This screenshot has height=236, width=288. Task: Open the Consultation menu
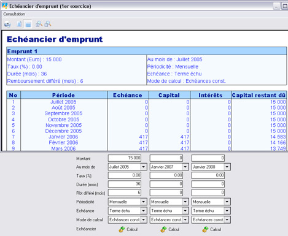14,14
